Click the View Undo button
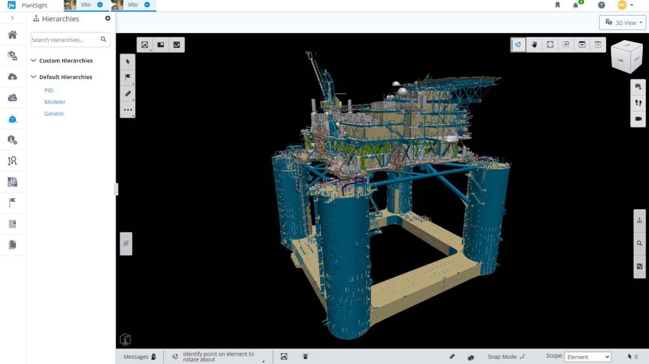Screen dimensions: 649x364 pos(582,44)
